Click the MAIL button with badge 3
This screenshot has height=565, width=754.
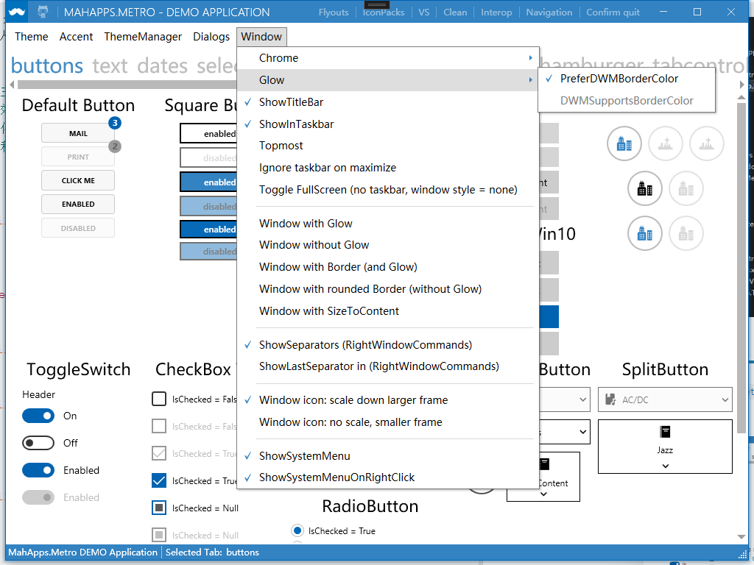coord(77,133)
